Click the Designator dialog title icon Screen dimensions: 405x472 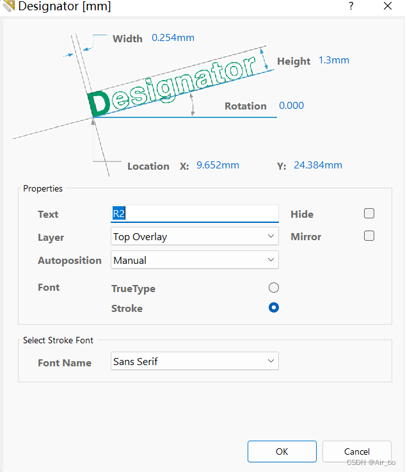8,6
